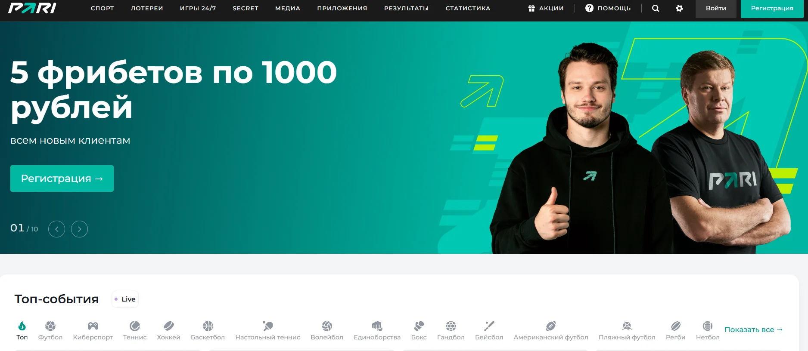Go to the previous banner slide arrow
808x351 pixels.
[56, 229]
